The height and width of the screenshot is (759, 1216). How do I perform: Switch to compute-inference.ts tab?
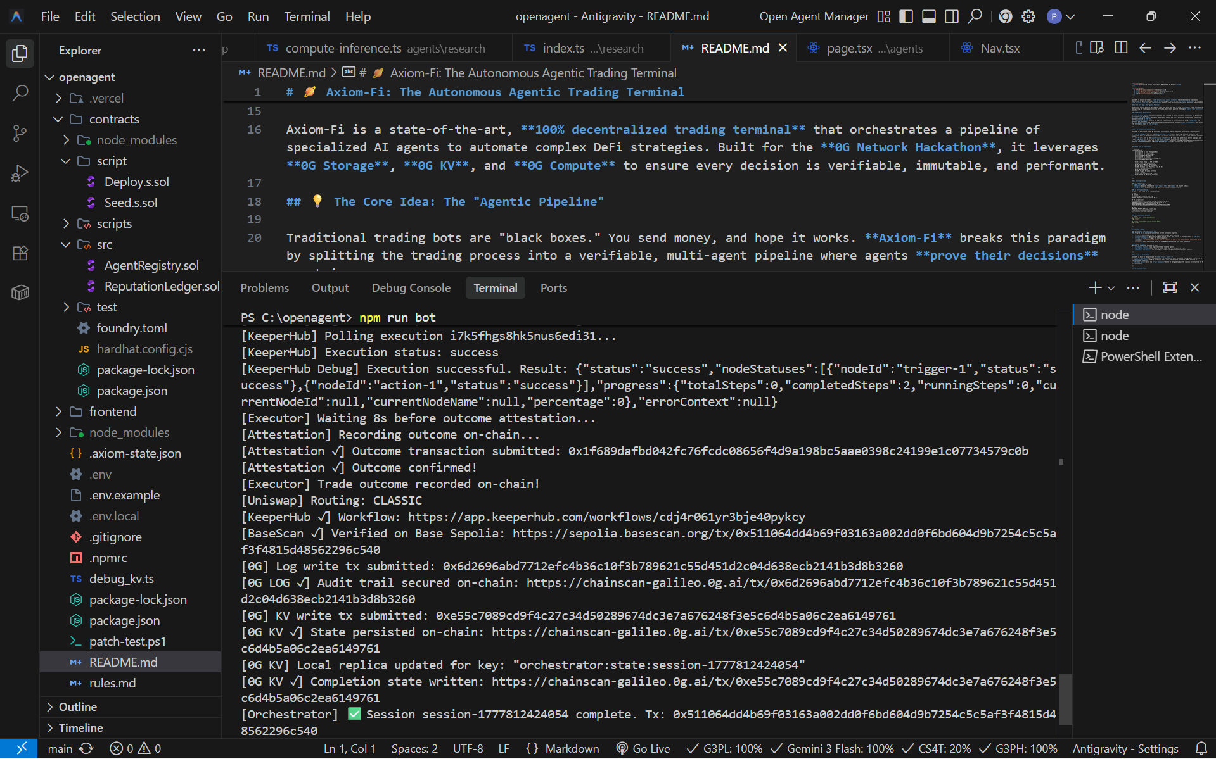coord(383,48)
